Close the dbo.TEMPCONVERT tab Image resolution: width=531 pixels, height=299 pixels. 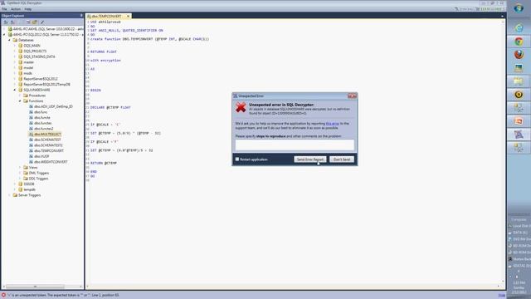click(128, 17)
